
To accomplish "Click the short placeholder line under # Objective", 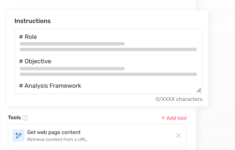I will pos(72,68).
